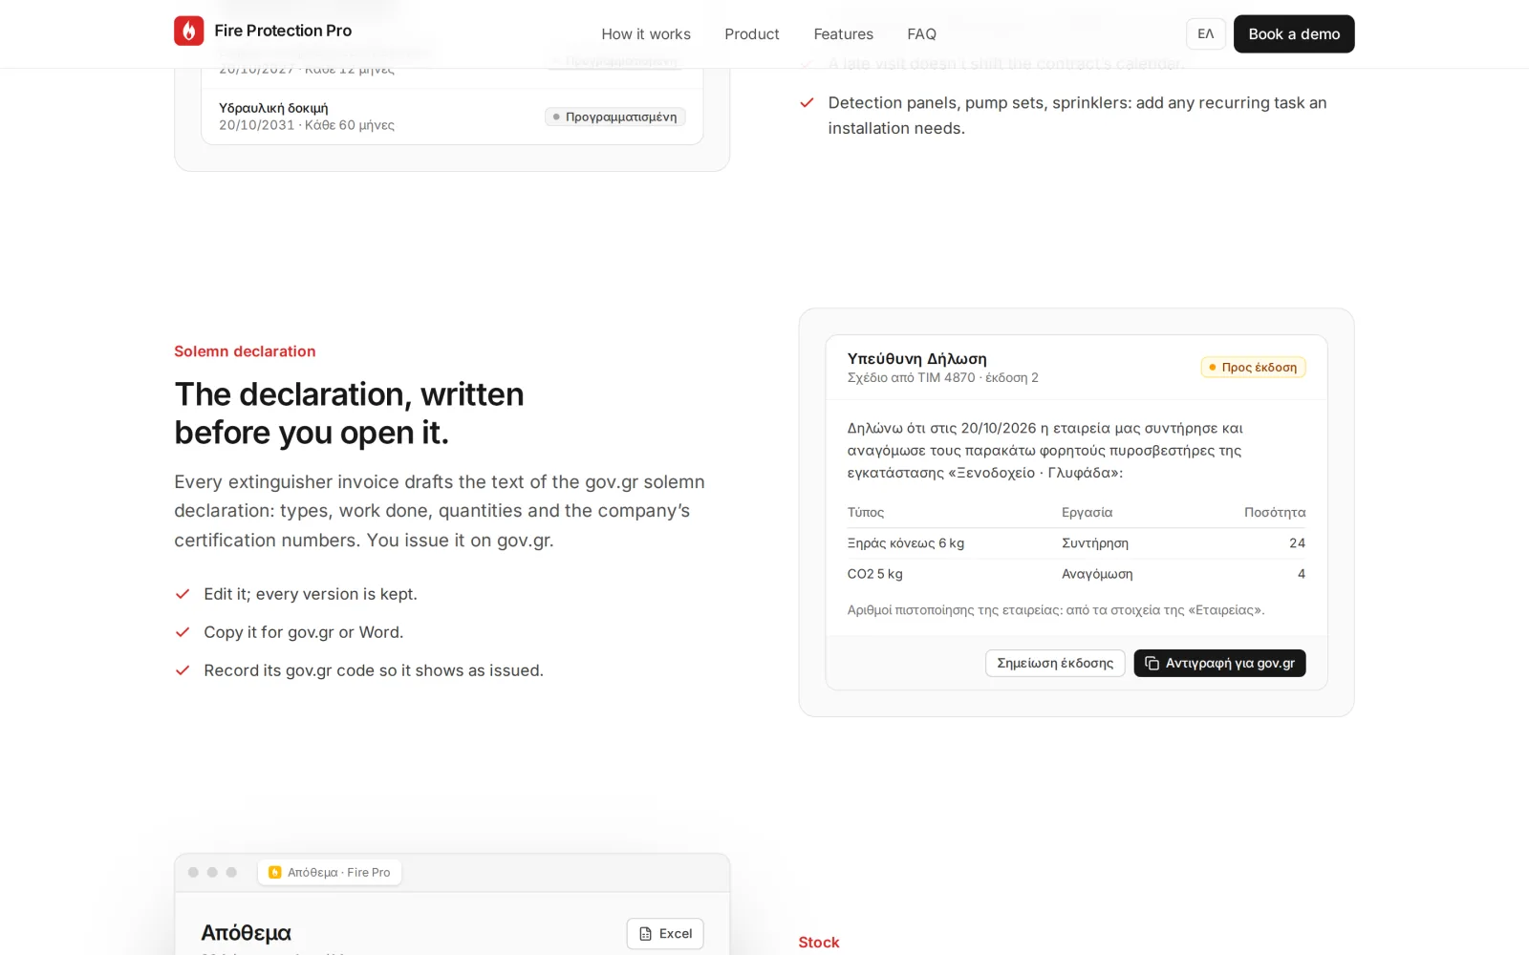Screen dimensions: 1529x955
Task: Click the copy icon in Αντιγραφή για gov.gr button
Action: point(1152,663)
